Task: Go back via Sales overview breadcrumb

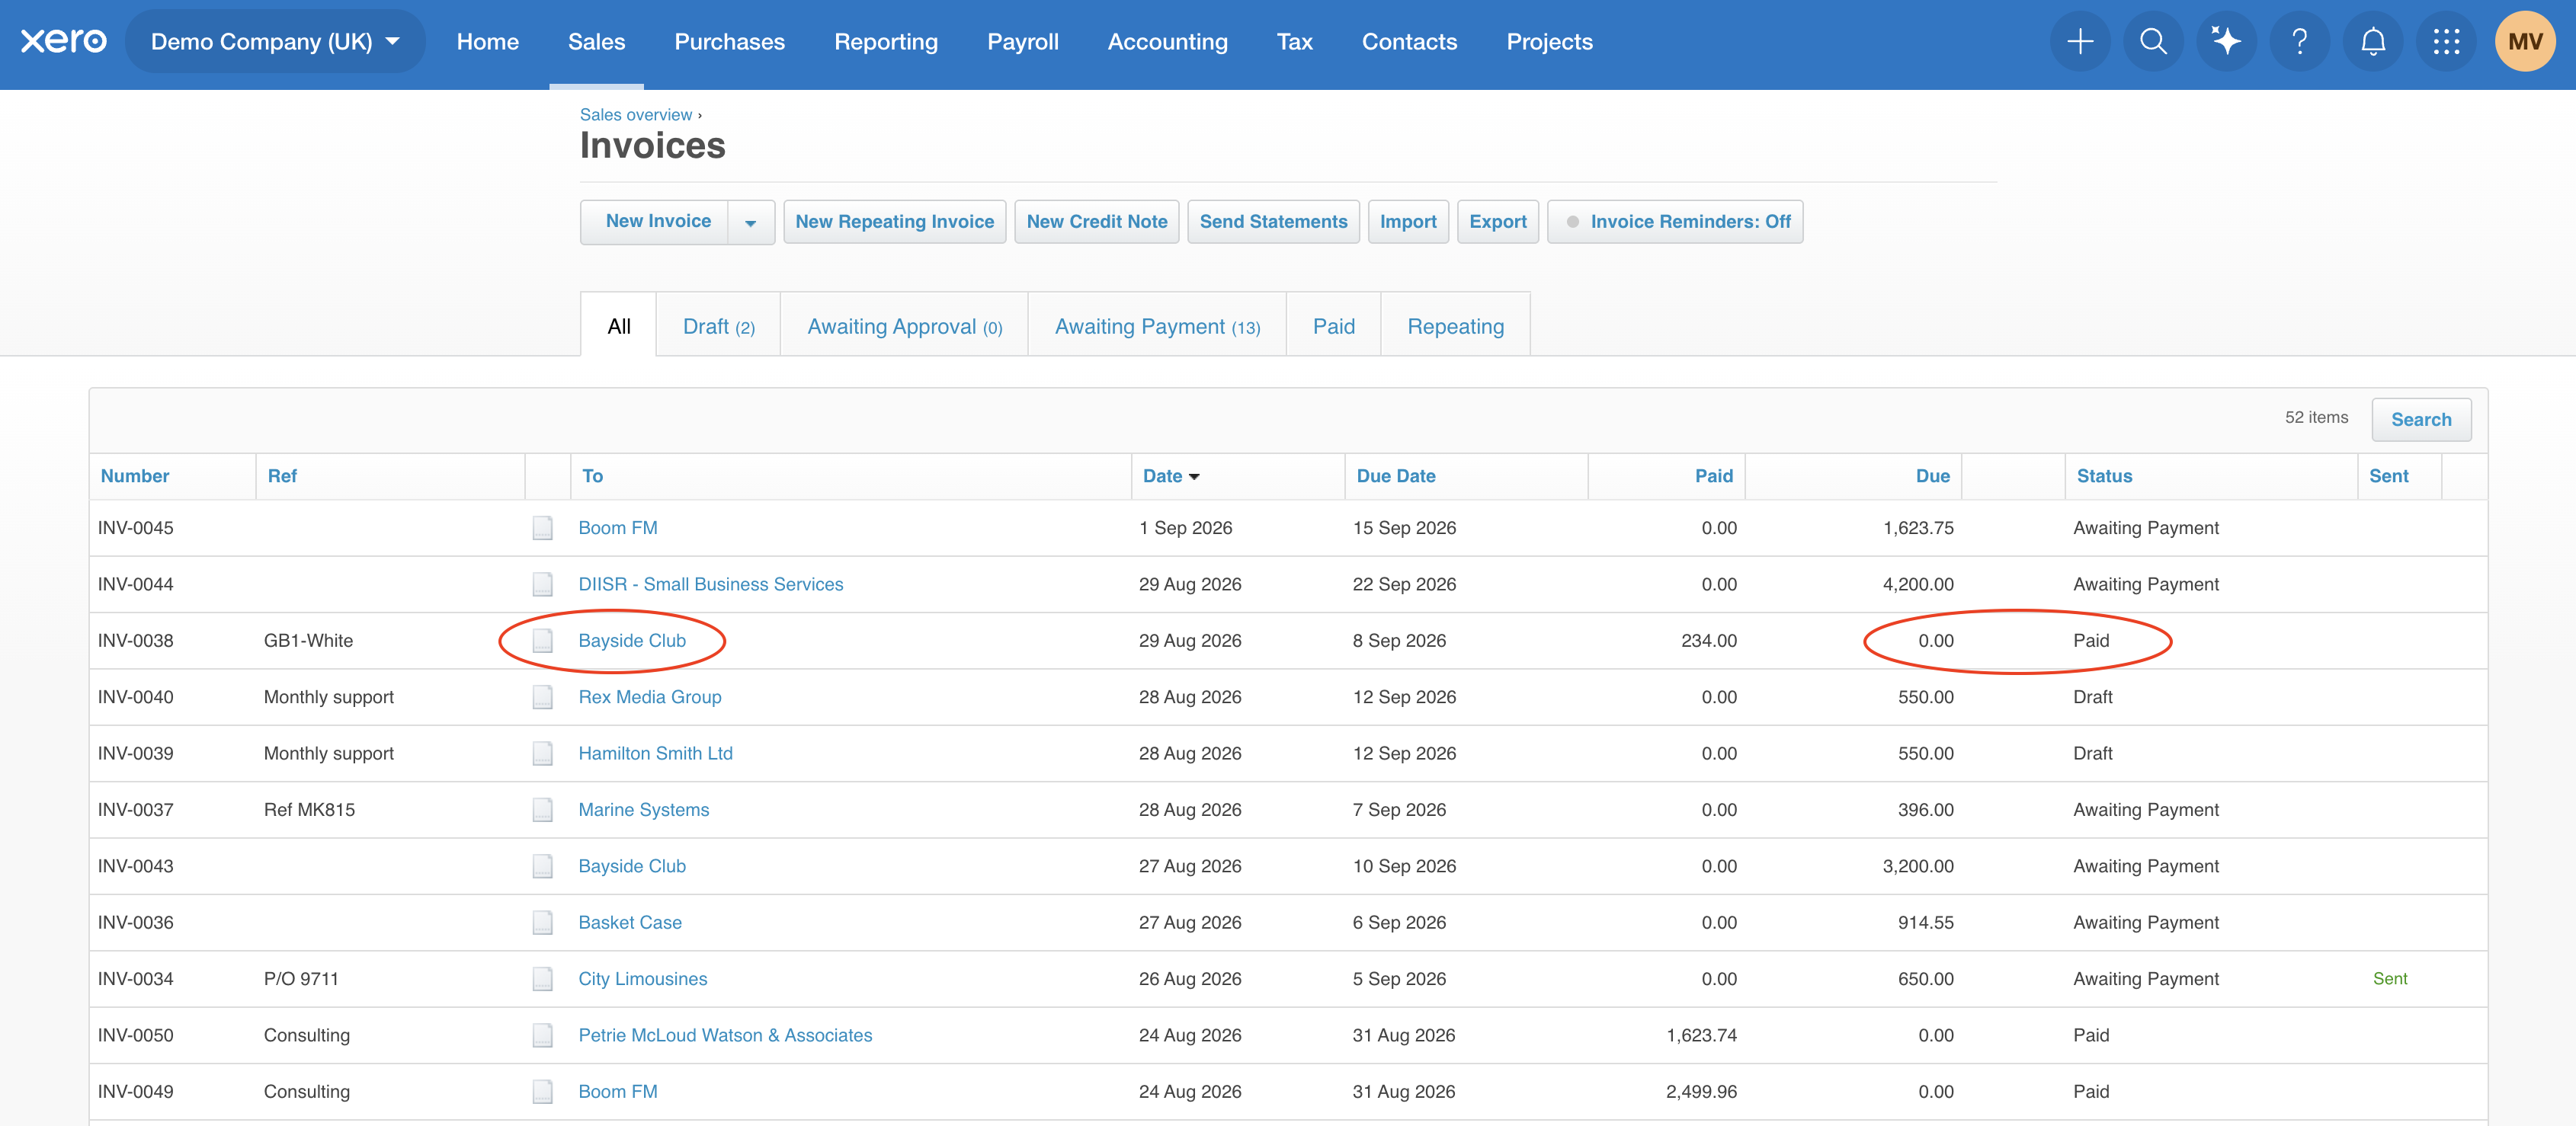Action: (636, 115)
